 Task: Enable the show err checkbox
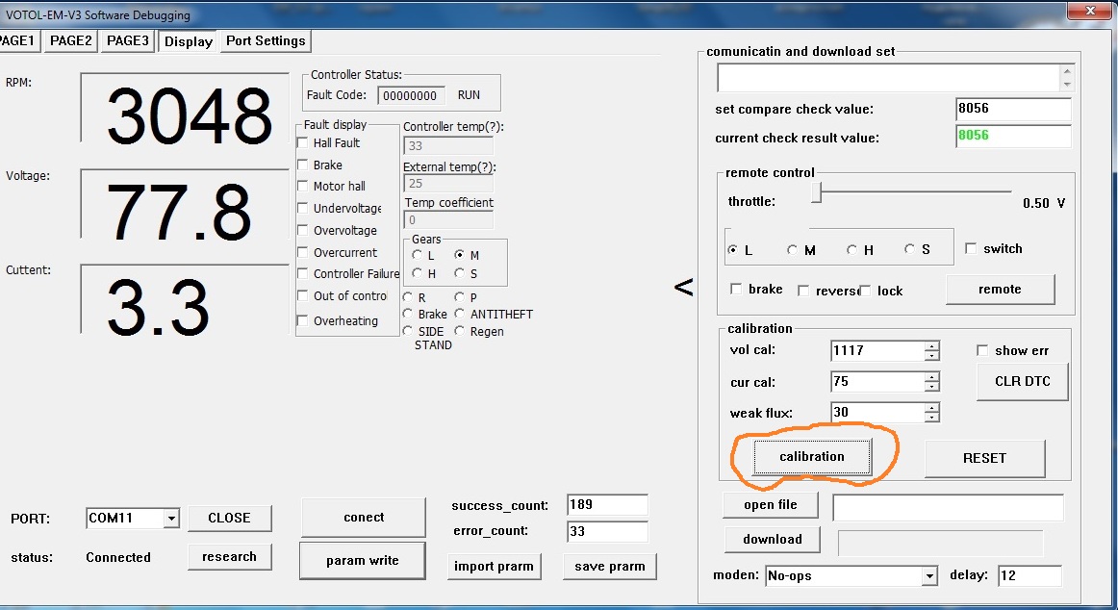coord(982,351)
